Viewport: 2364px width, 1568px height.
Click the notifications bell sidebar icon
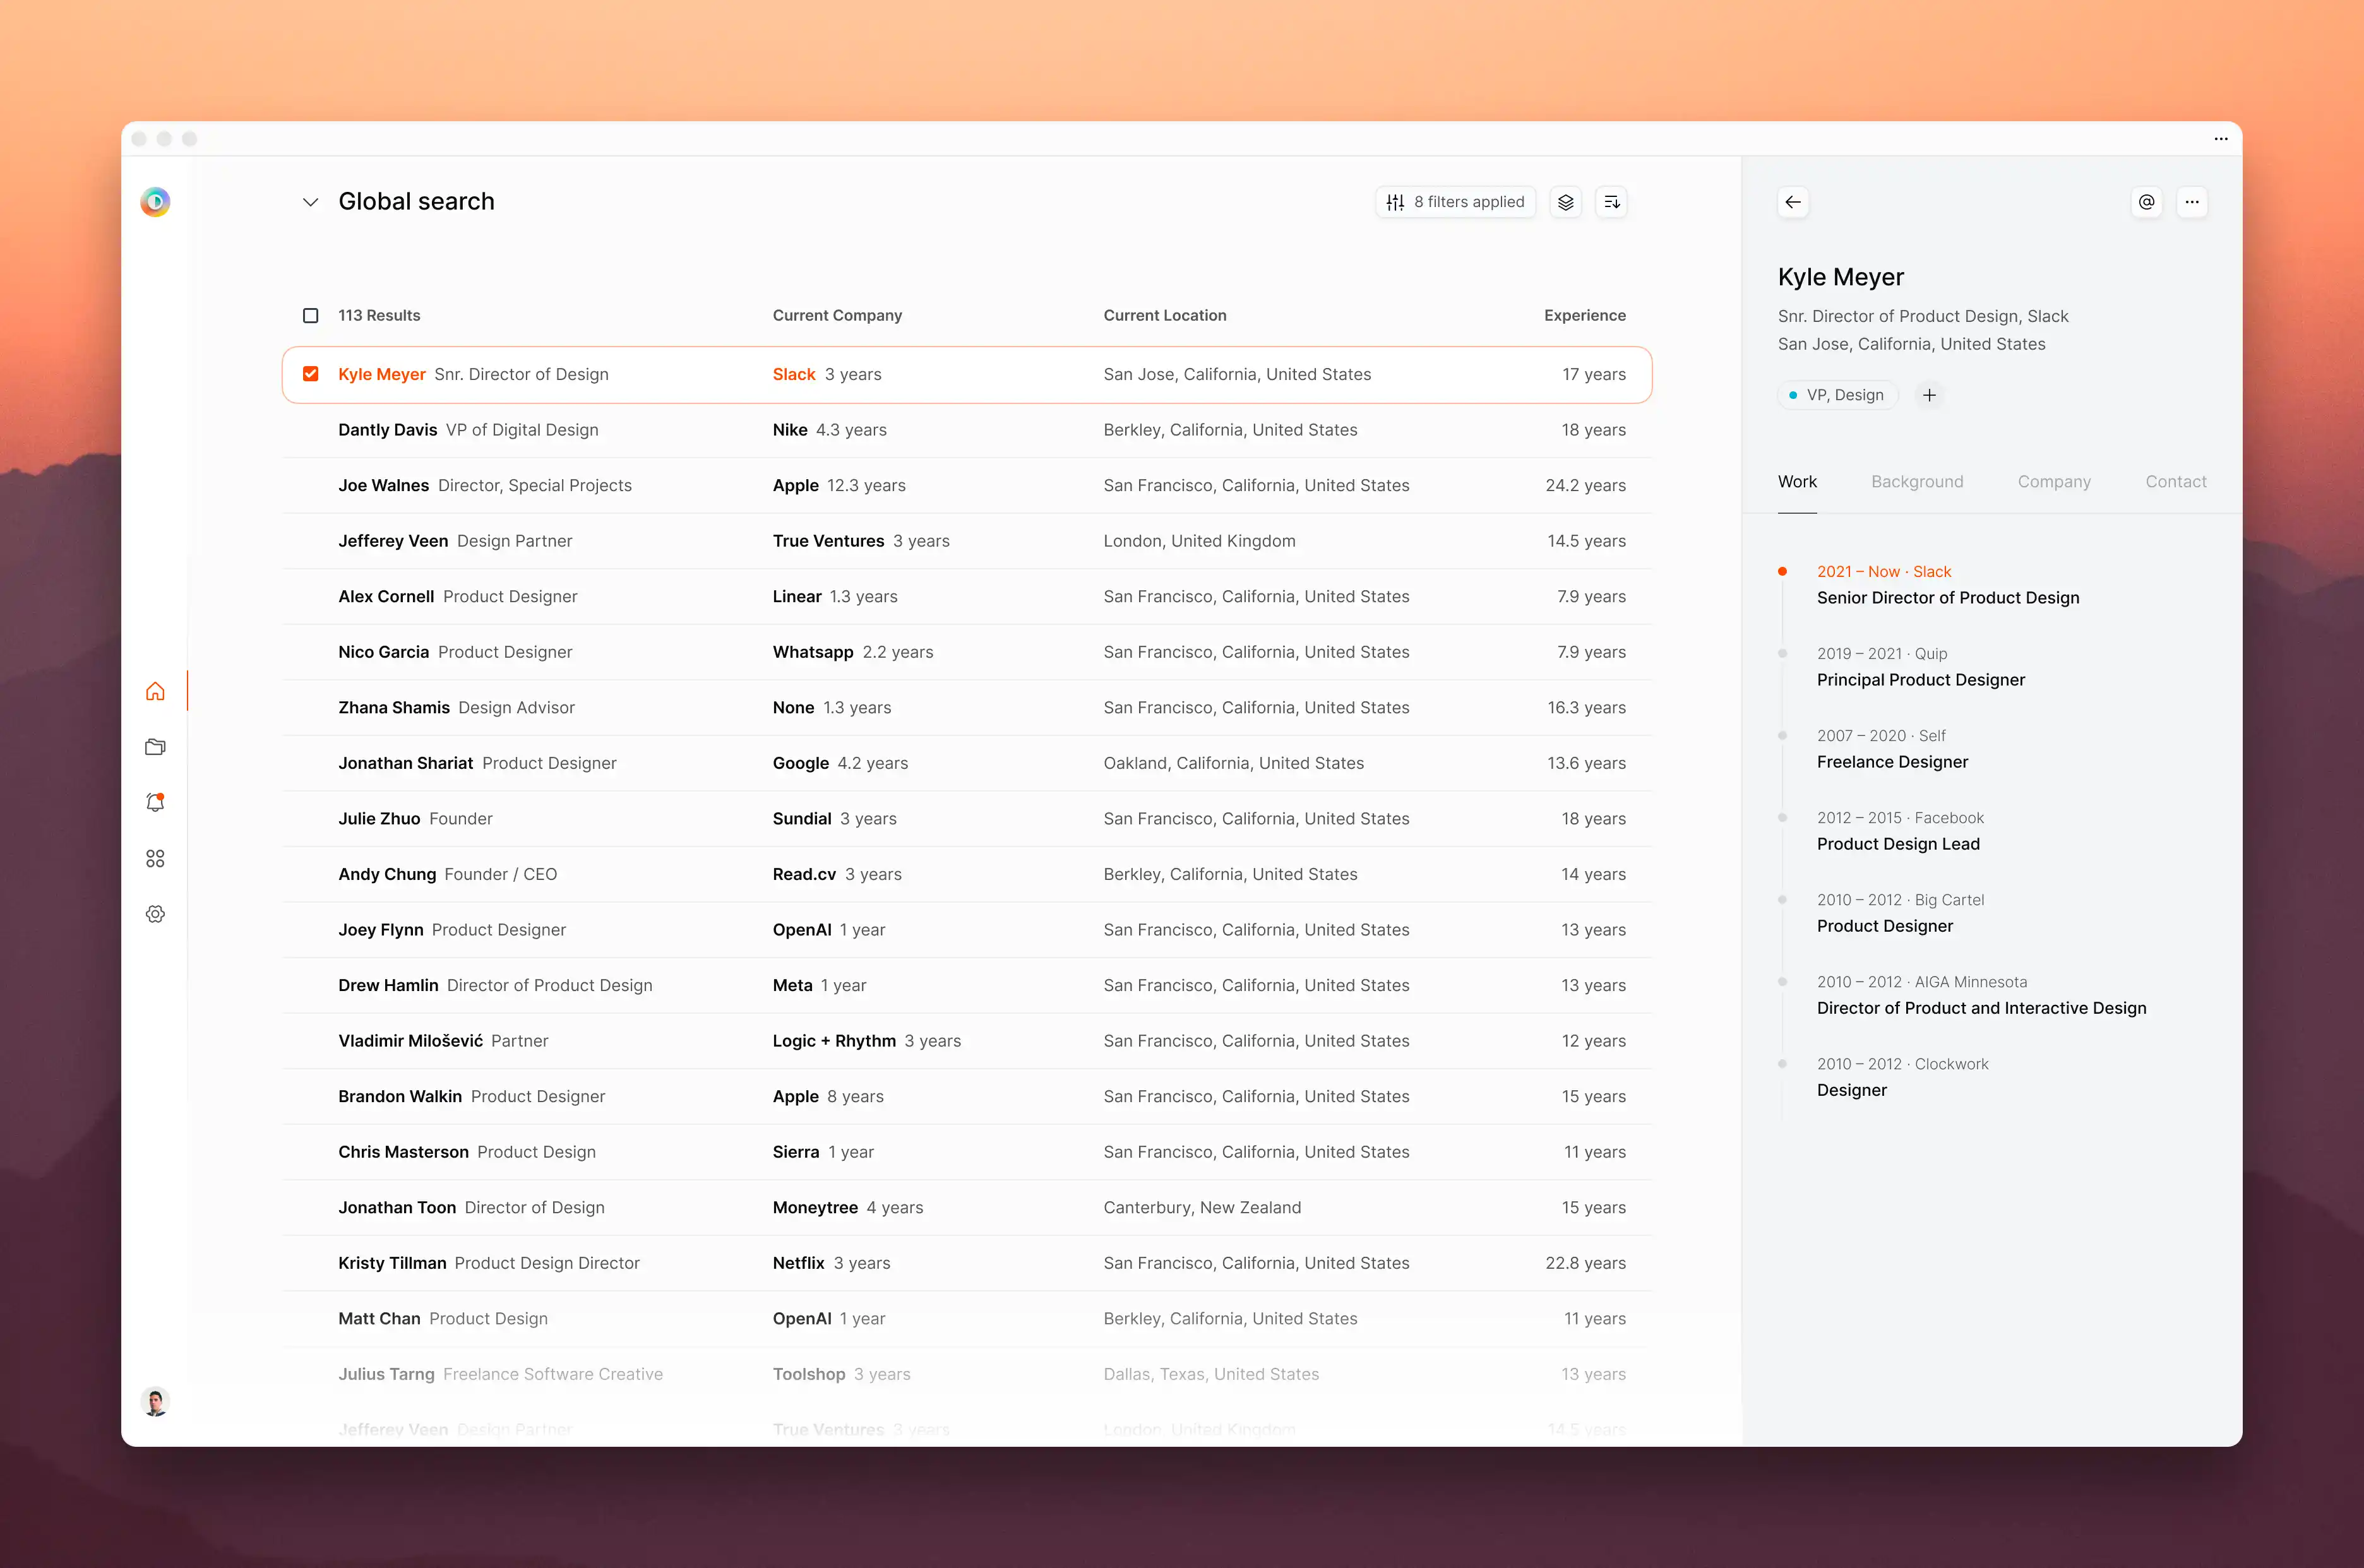point(156,803)
